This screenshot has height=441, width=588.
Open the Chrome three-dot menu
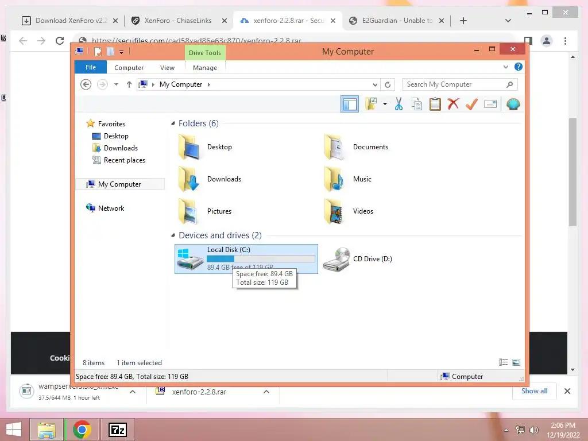[x=565, y=41]
